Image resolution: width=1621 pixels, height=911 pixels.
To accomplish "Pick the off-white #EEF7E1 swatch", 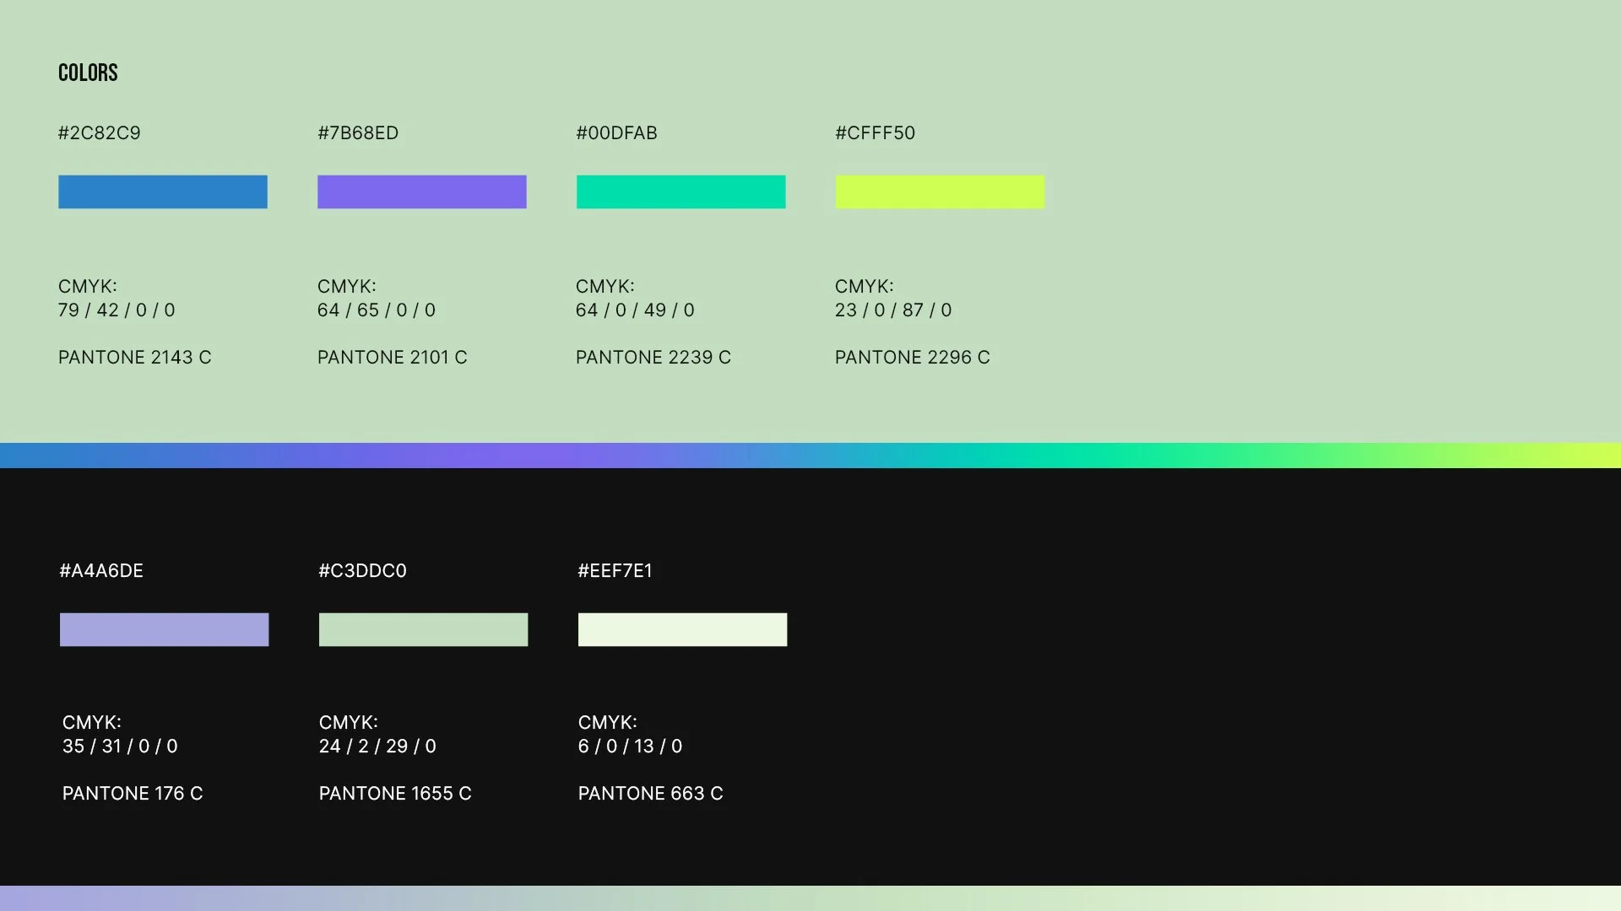I will coord(682,629).
